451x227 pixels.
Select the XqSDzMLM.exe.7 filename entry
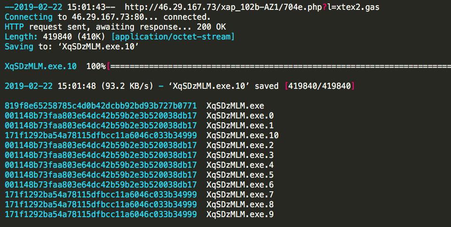tap(240, 195)
